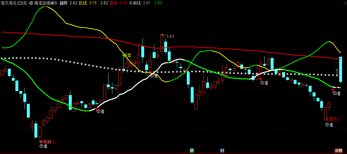Screen dimensions: 347x154
Task: Click the yellow 快卖 sell signal label
Action: tap(128, 55)
